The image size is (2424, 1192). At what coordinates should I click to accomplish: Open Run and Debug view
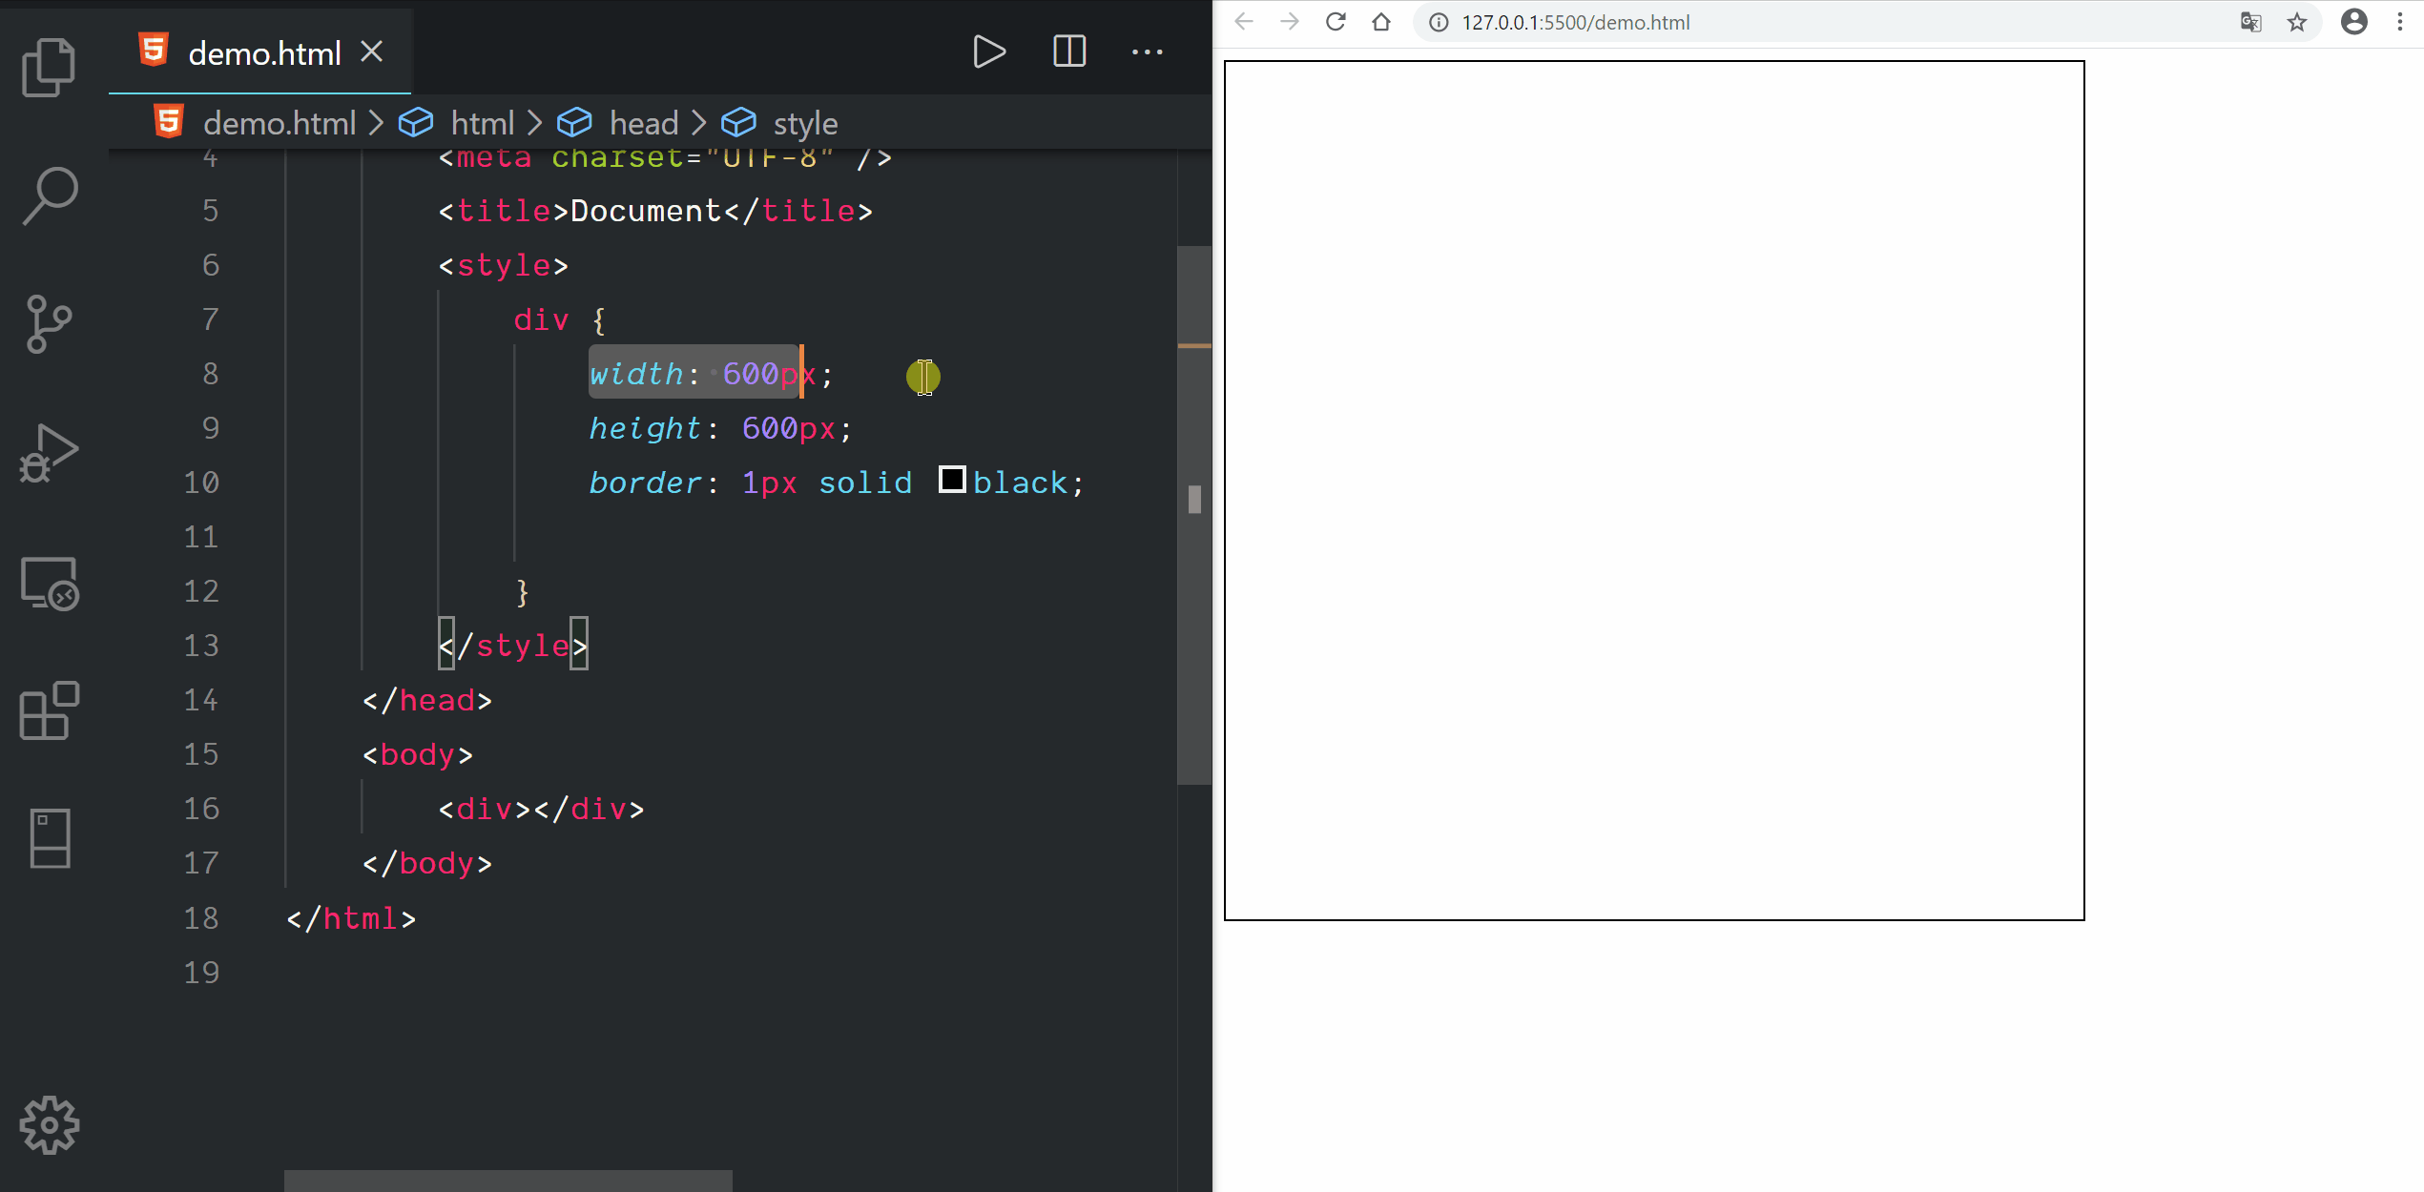coord(49,454)
